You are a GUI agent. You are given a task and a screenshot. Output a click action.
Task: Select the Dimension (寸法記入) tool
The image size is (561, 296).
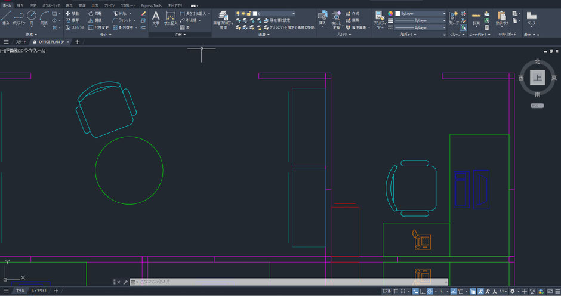pos(170,18)
